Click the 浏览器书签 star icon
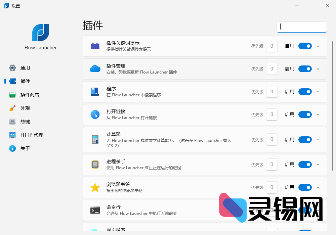Image resolution: width=336 pixels, height=235 pixels. 95,187
